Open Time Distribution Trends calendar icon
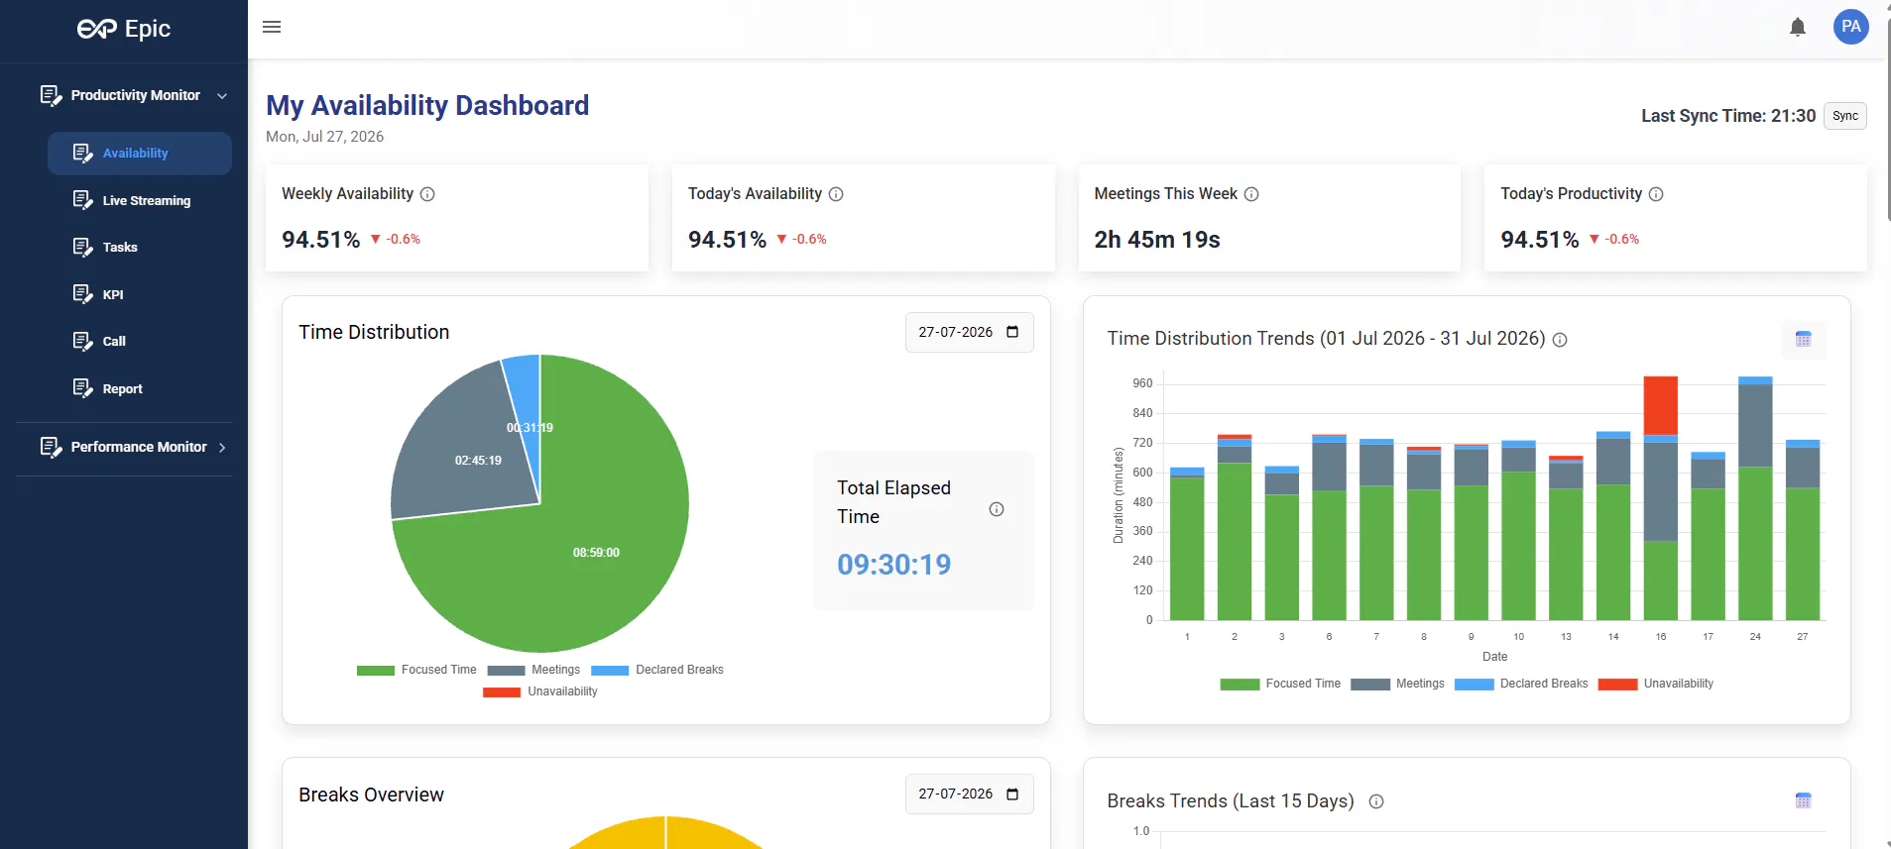 [1803, 339]
